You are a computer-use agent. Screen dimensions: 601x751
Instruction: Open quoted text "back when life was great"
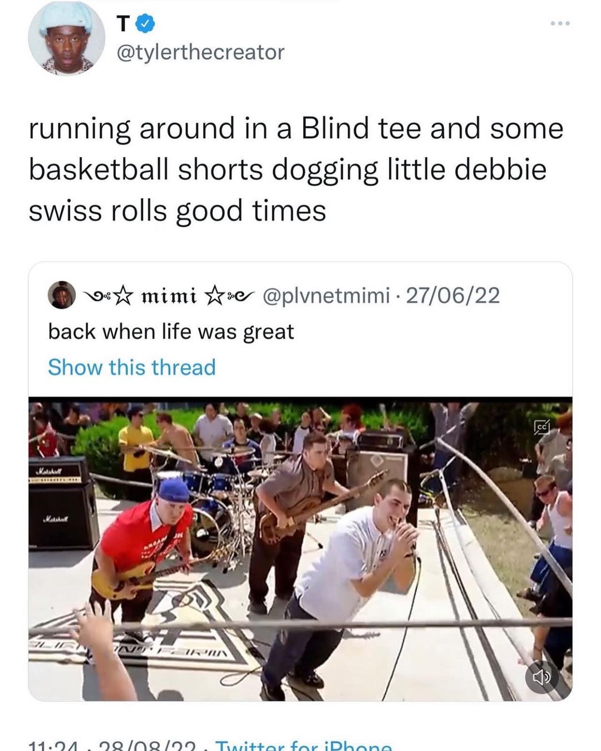click(171, 332)
